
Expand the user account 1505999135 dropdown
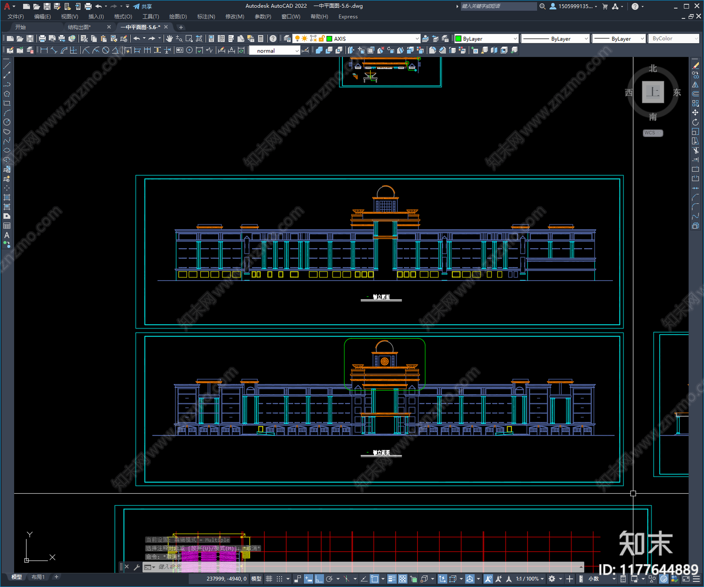(x=574, y=6)
